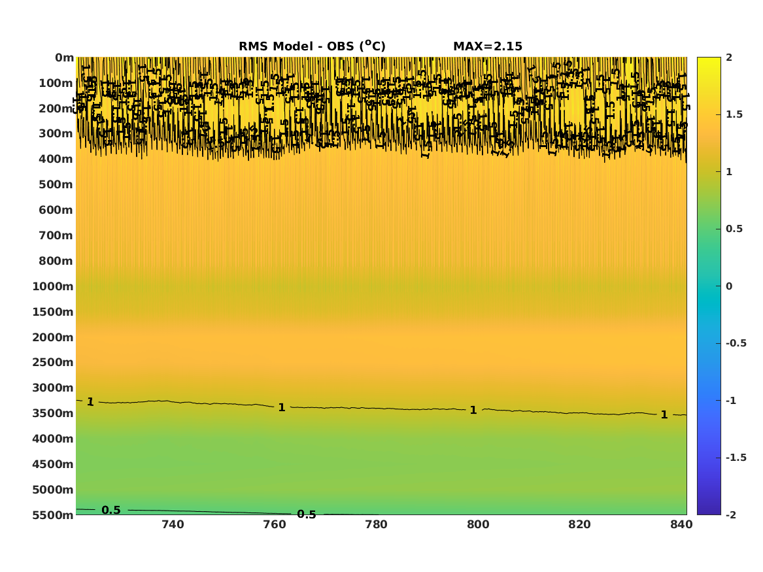Click the colorbar tick label '1.5'

pyautogui.click(x=734, y=114)
